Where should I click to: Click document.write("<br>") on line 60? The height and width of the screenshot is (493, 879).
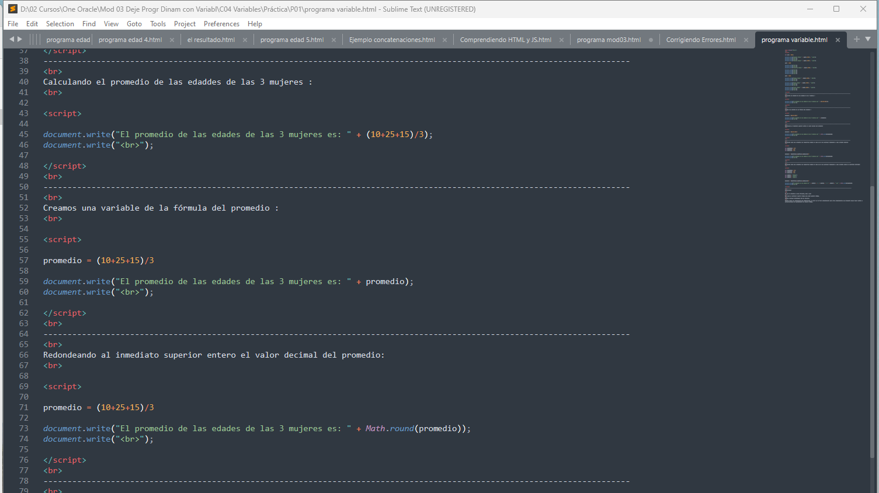(x=98, y=292)
